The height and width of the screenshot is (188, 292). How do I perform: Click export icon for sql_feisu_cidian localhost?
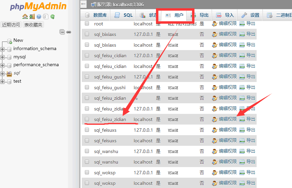pyautogui.click(x=242, y=67)
